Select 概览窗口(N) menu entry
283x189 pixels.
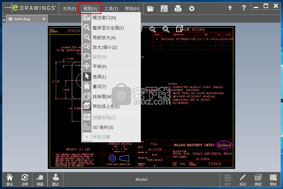(111, 18)
